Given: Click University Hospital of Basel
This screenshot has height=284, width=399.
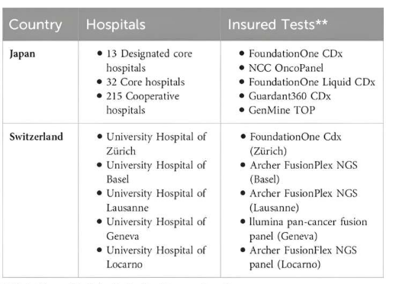Looking at the screenshot, I should pyautogui.click(x=156, y=173).
